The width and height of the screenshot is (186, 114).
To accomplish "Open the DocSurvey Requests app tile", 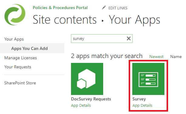I will pos(87,79).
